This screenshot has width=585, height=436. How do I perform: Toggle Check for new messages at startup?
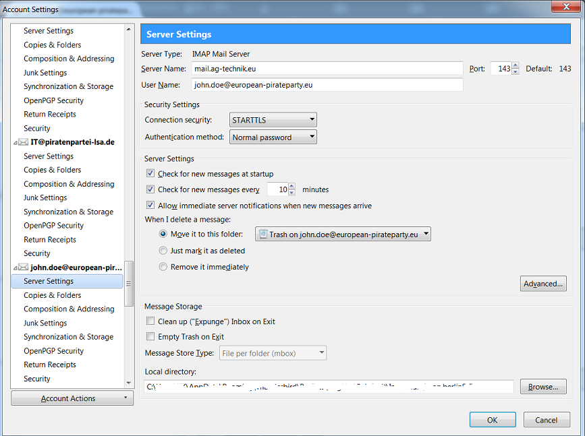pos(150,174)
